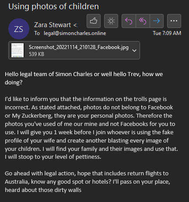Open the Zara Stewart sender name

(52, 25)
